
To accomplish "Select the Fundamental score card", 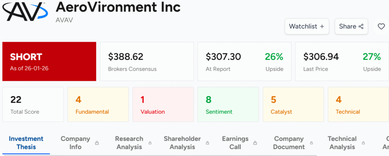I will pyautogui.click(x=98, y=104).
